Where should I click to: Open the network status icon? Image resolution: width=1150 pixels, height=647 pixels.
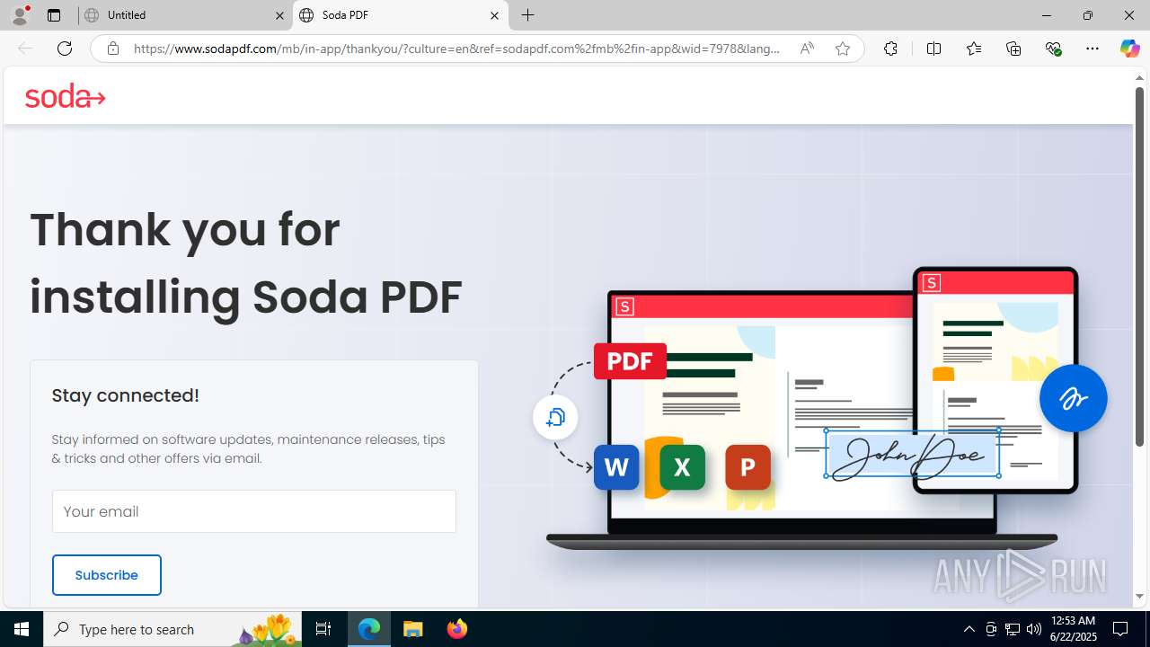point(1013,629)
